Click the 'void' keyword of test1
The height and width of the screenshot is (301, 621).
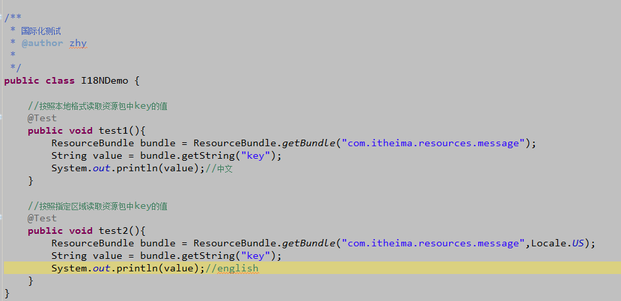coord(81,131)
